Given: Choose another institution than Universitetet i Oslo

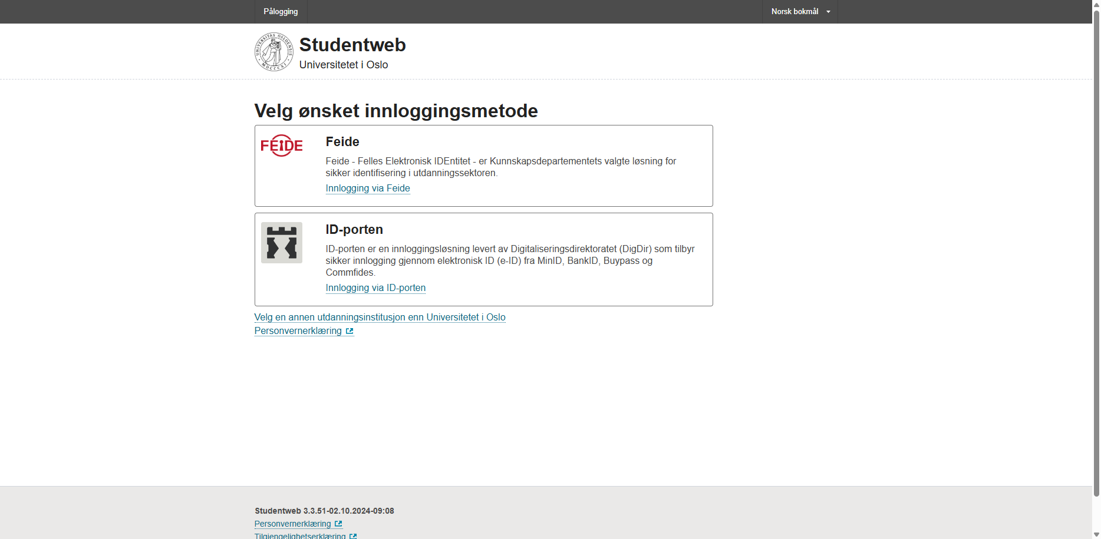Looking at the screenshot, I should 380,318.
